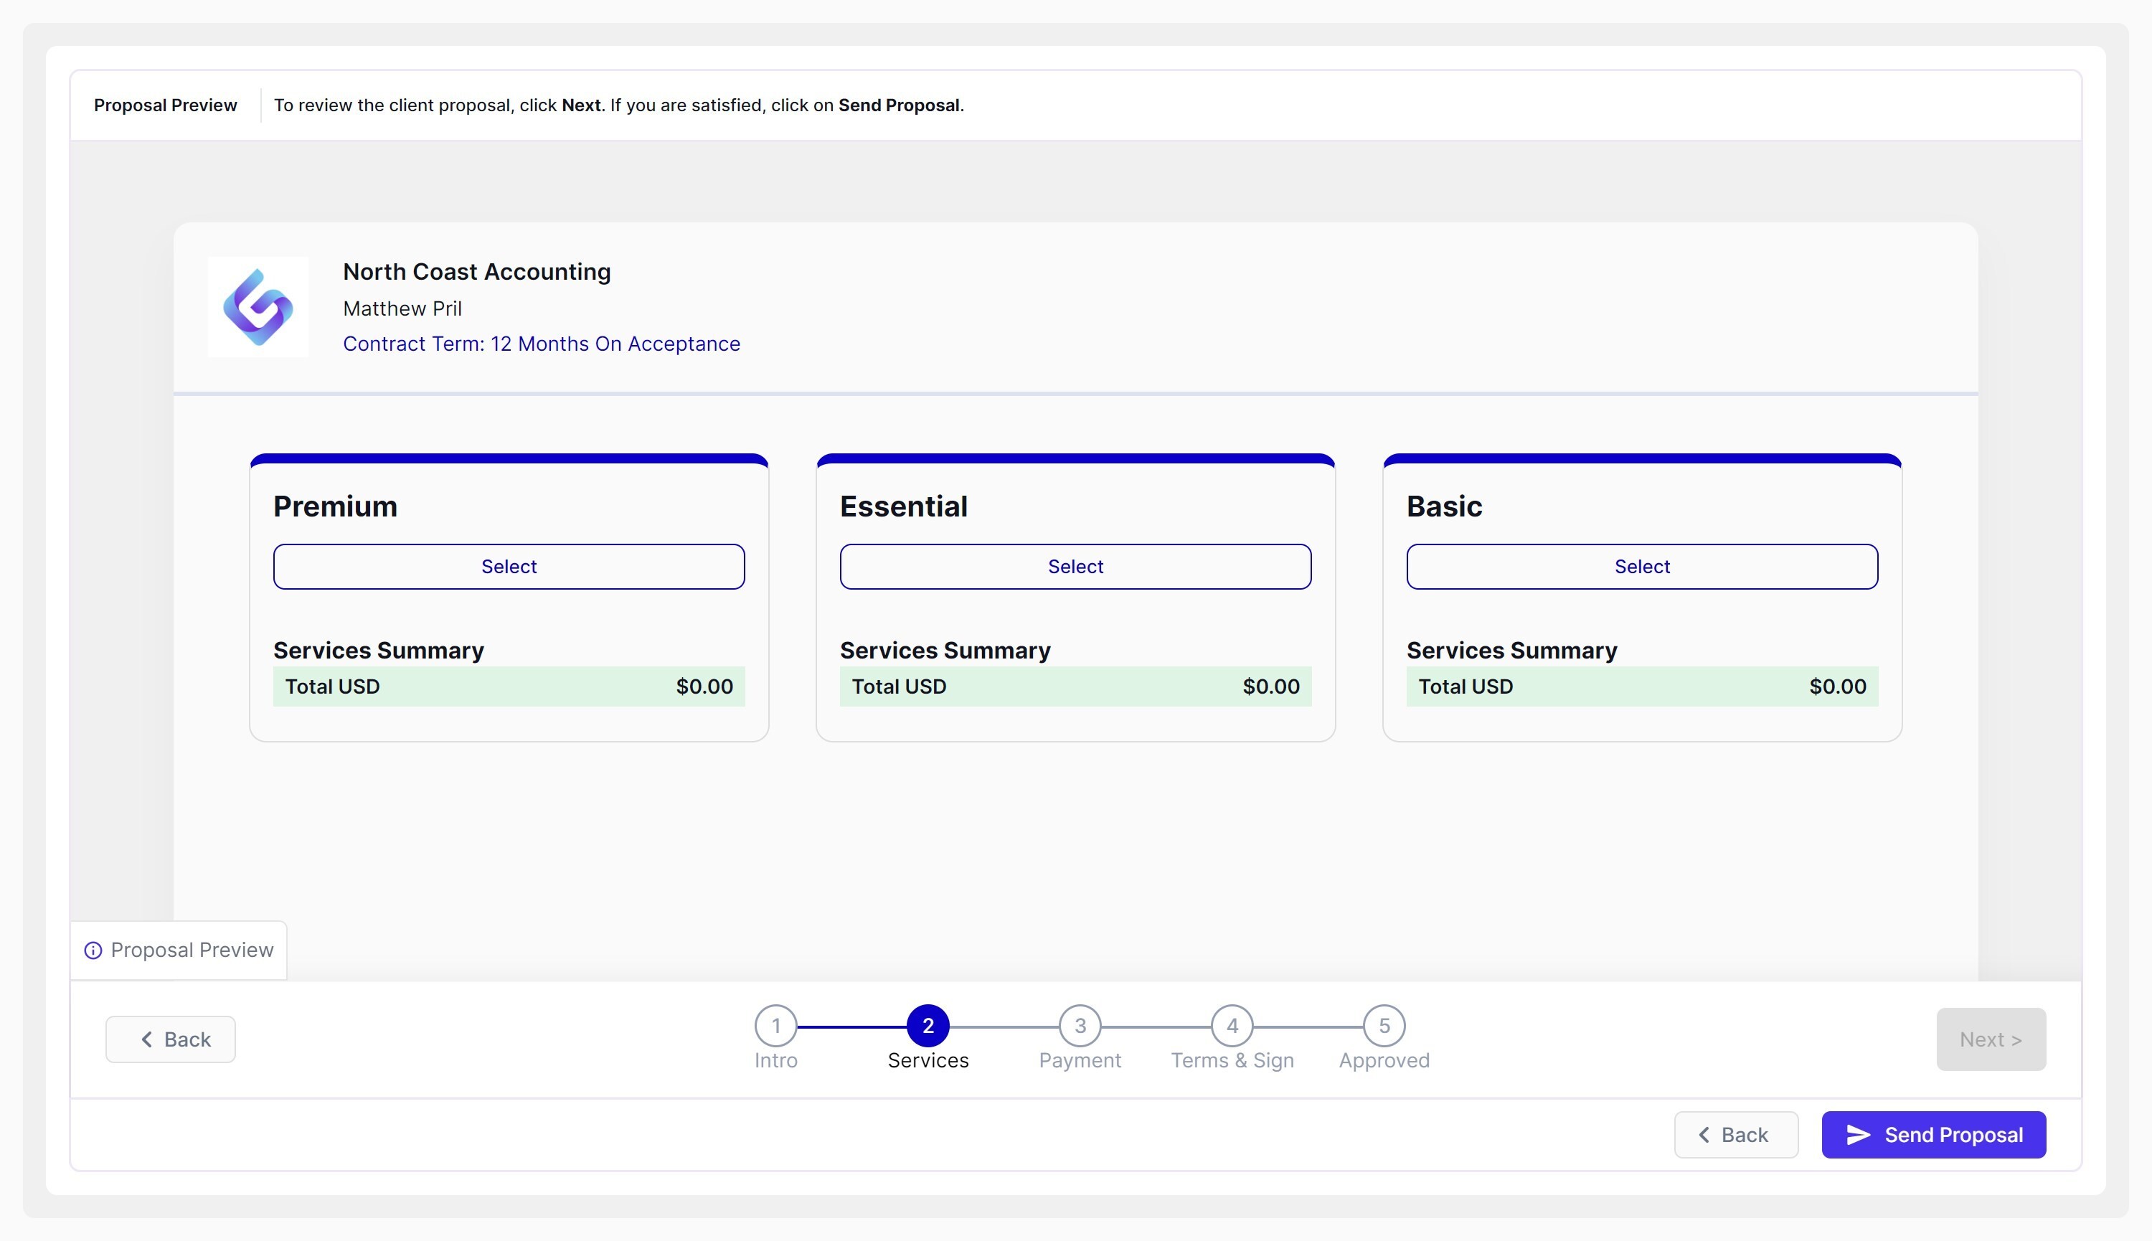Jump to step 4 Terms & Sign
Screen dimensions: 2152x1241
[x=1232, y=1025]
